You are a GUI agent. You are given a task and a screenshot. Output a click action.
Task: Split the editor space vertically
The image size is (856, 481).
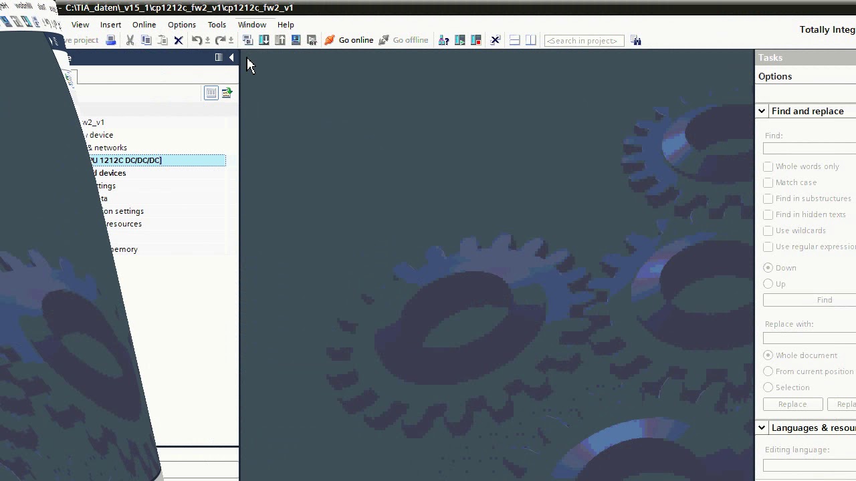pyautogui.click(x=531, y=40)
